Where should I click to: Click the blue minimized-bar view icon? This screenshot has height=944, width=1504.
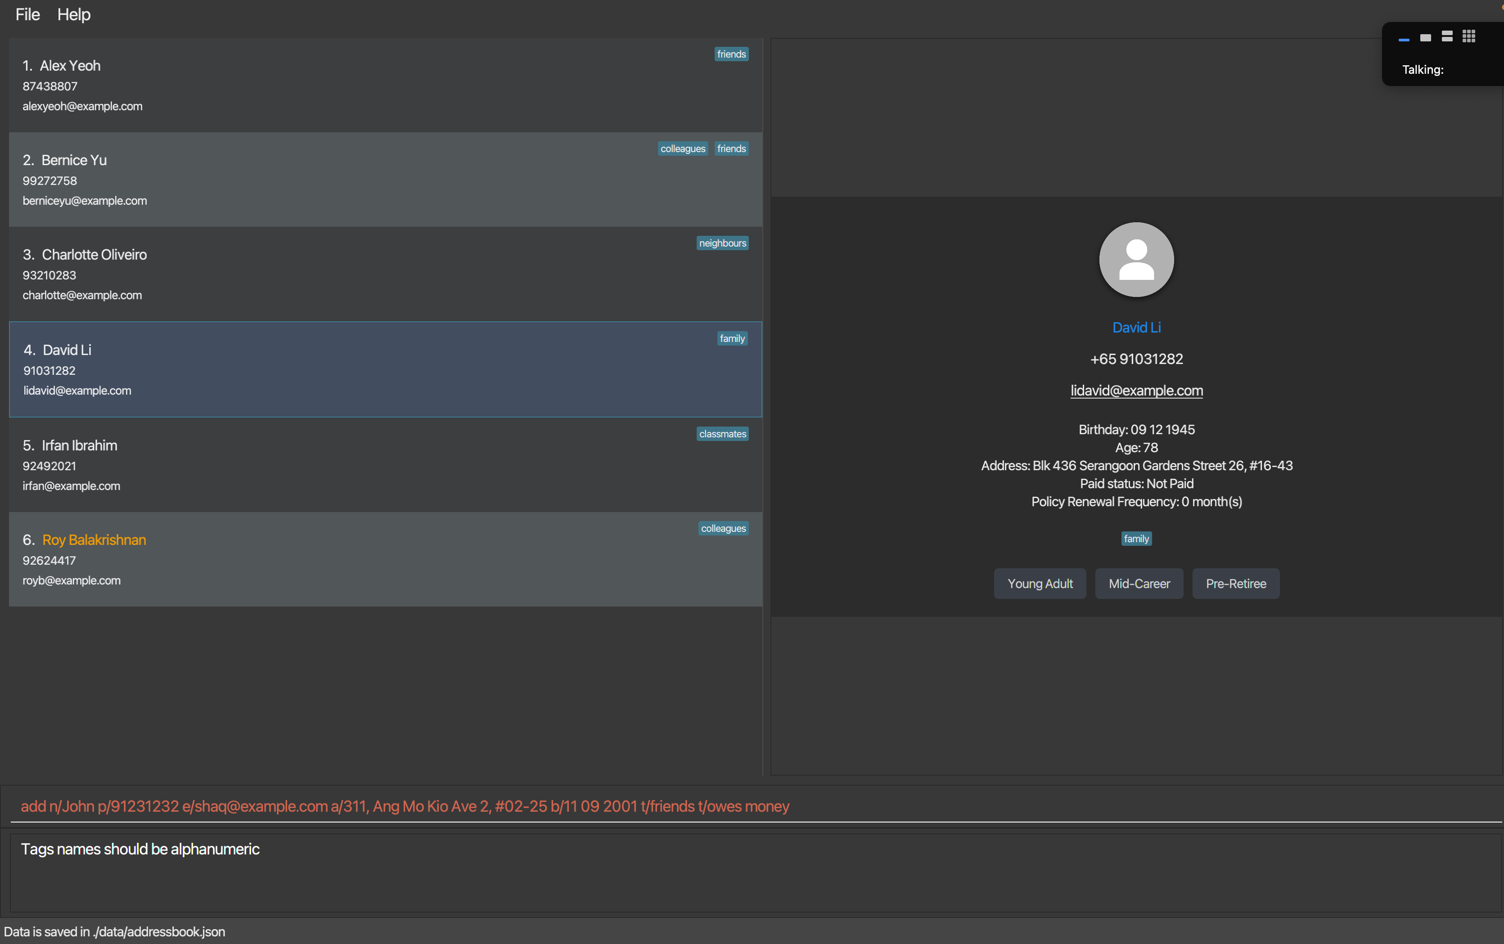(1404, 39)
